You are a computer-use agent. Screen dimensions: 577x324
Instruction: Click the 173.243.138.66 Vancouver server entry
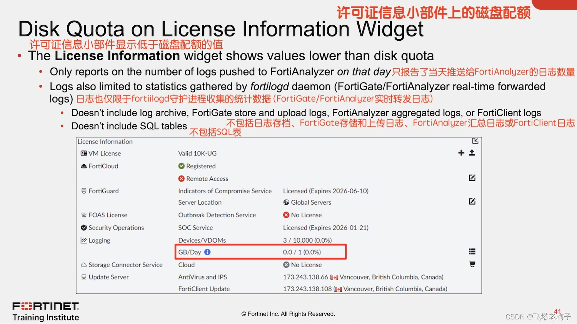coord(363,277)
